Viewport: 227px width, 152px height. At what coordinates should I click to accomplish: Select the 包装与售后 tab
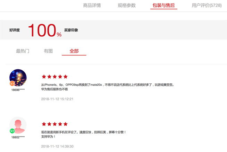[x=163, y=6]
